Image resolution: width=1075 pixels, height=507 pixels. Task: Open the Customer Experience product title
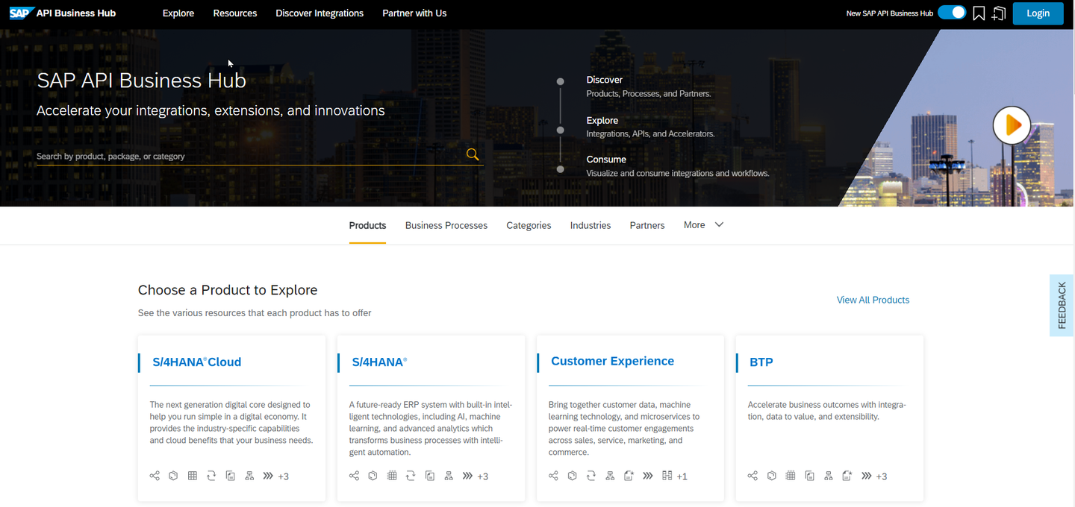(x=612, y=361)
